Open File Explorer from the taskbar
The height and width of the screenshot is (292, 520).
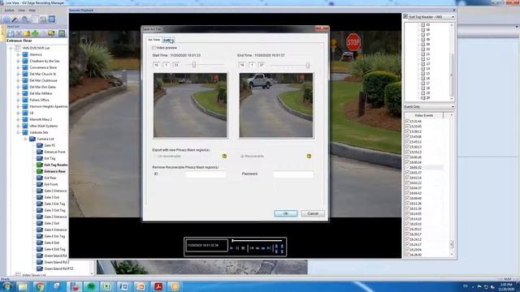tap(23, 286)
